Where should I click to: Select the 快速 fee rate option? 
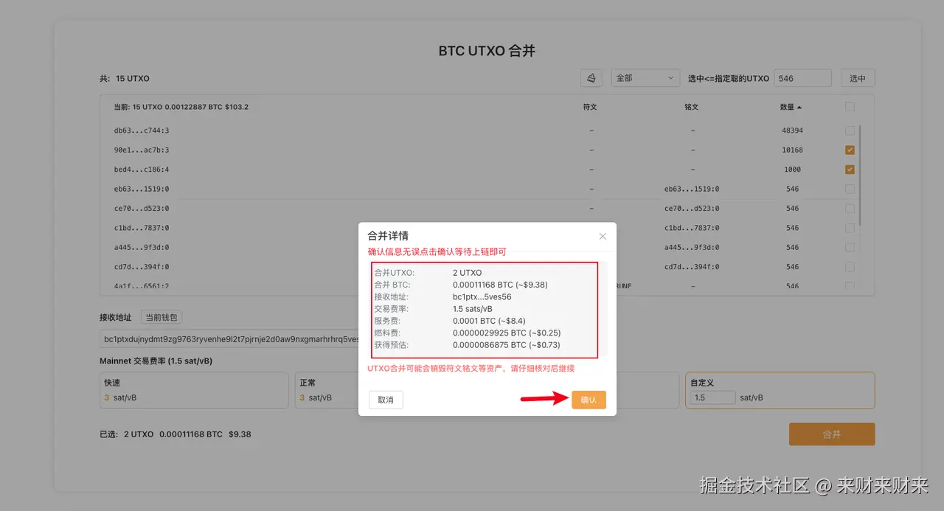[x=194, y=390]
